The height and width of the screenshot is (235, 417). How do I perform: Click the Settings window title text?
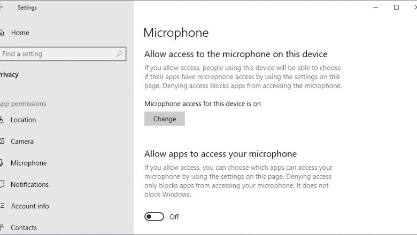click(x=27, y=7)
